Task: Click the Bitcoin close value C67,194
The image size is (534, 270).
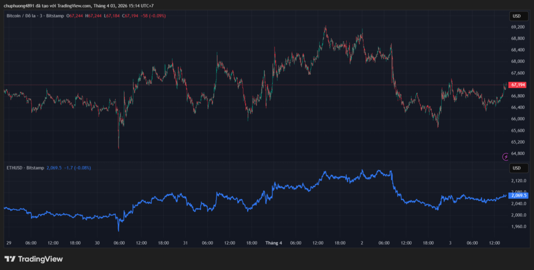Action: coord(130,16)
